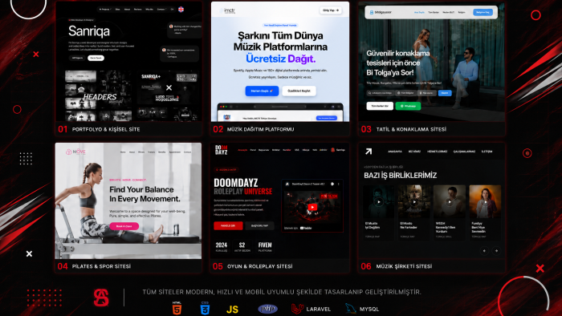Screen dimensions: 562x316
Task: Click the blue Keşfet search button
Action: point(445,93)
